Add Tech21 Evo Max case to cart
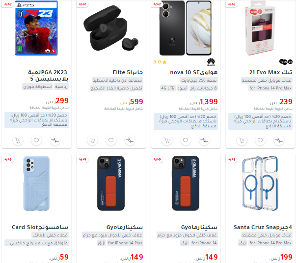 tap(242, 140)
